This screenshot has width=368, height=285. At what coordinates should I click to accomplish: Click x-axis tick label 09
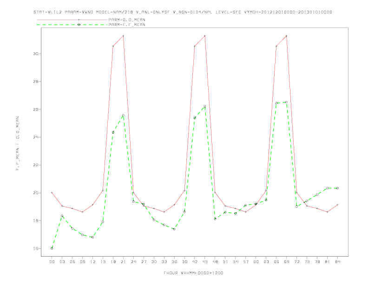coord(82,262)
